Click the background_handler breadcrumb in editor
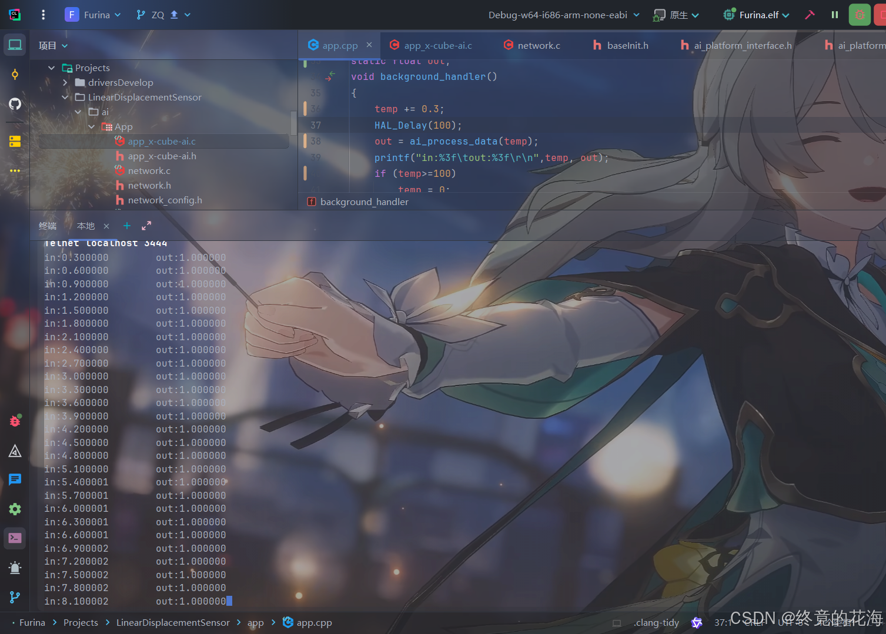Screen dimensions: 886x634 click(364, 202)
